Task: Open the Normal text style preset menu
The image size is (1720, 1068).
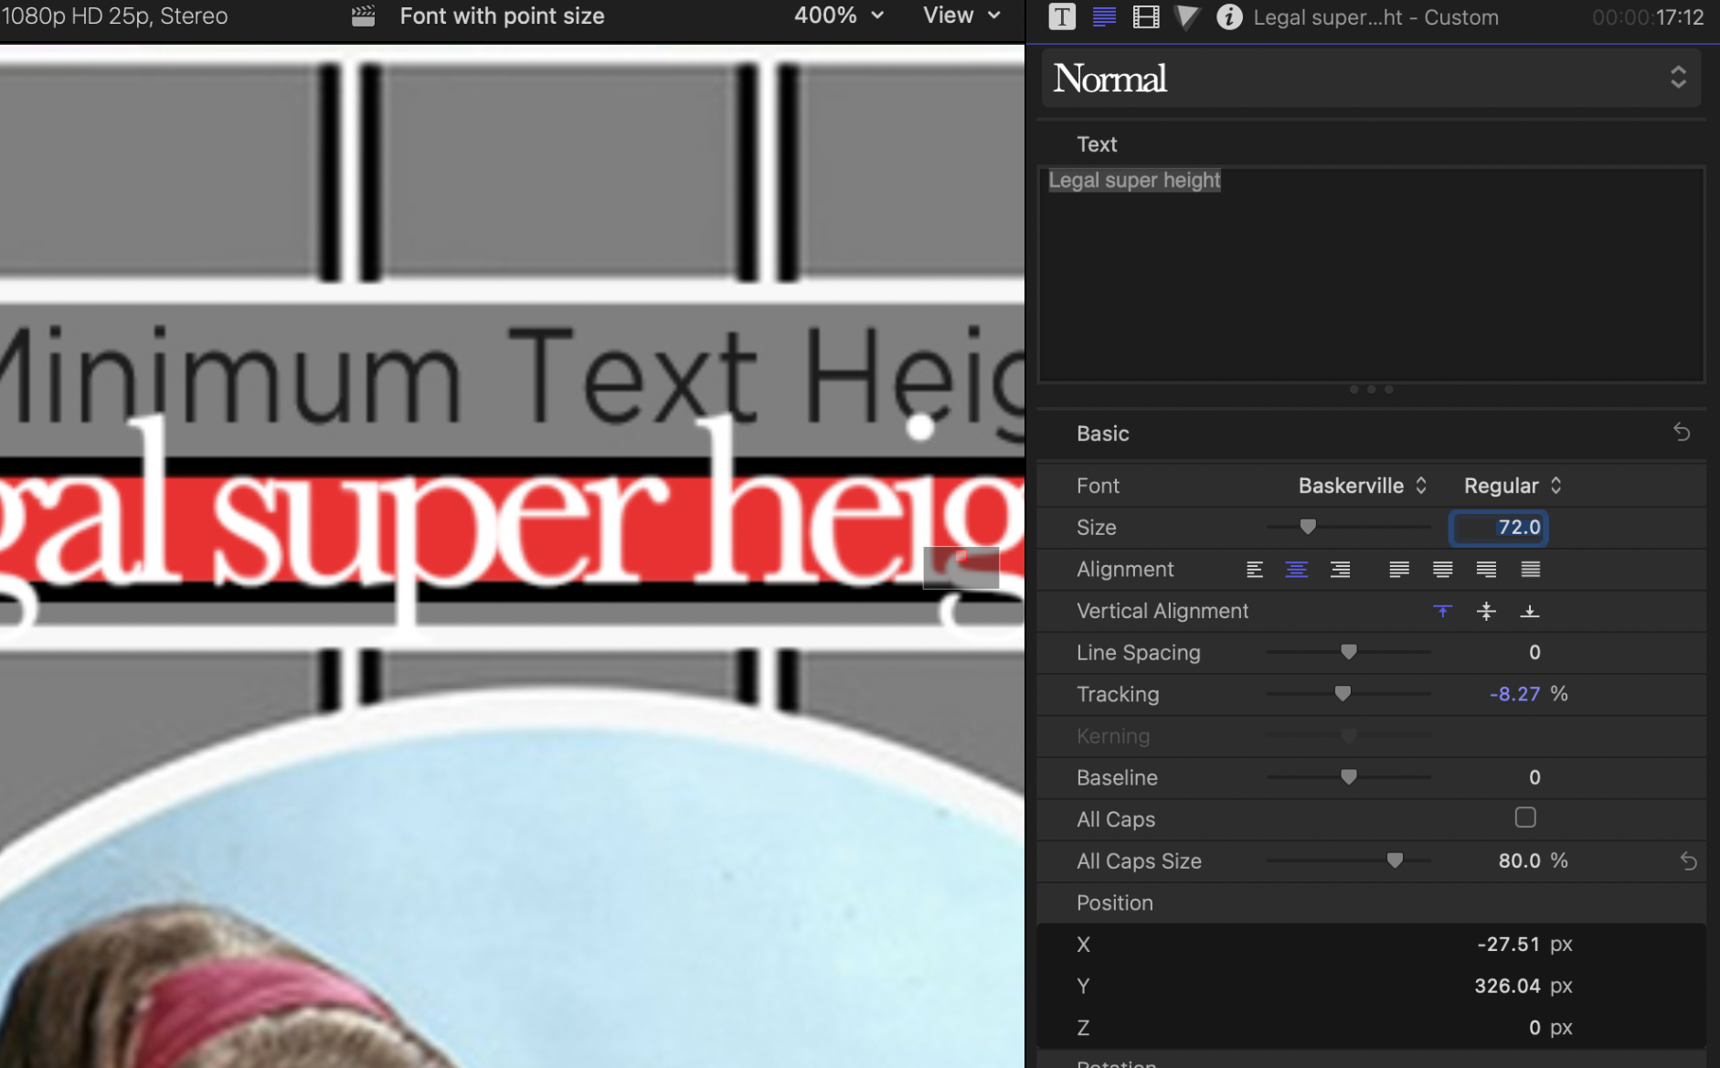Action: 1371,78
